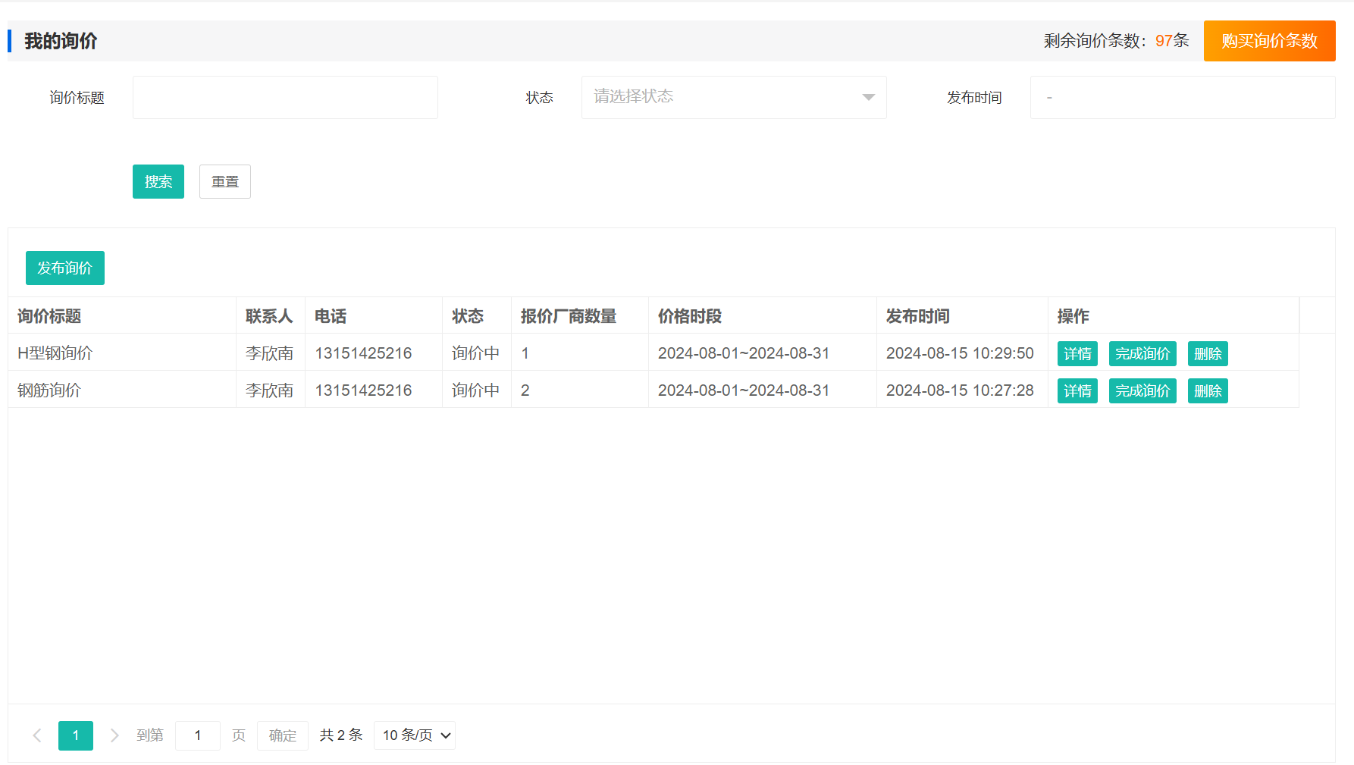Click the 发布询价 button
This screenshot has height=765, width=1354.
click(x=65, y=268)
